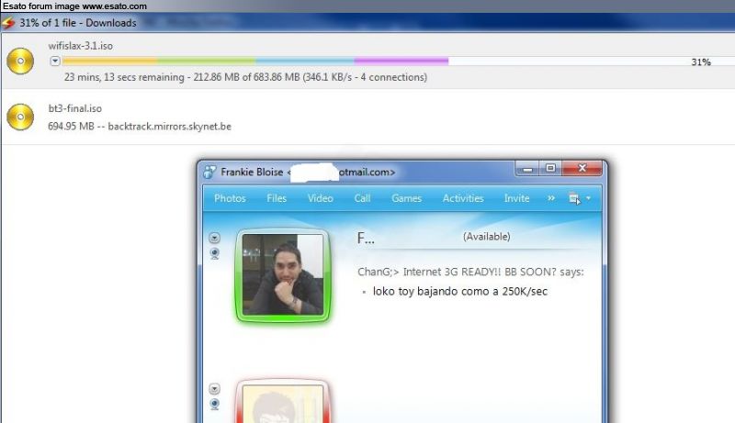Click the message loko toy bajando
The height and width of the screenshot is (423, 735).
(460, 291)
